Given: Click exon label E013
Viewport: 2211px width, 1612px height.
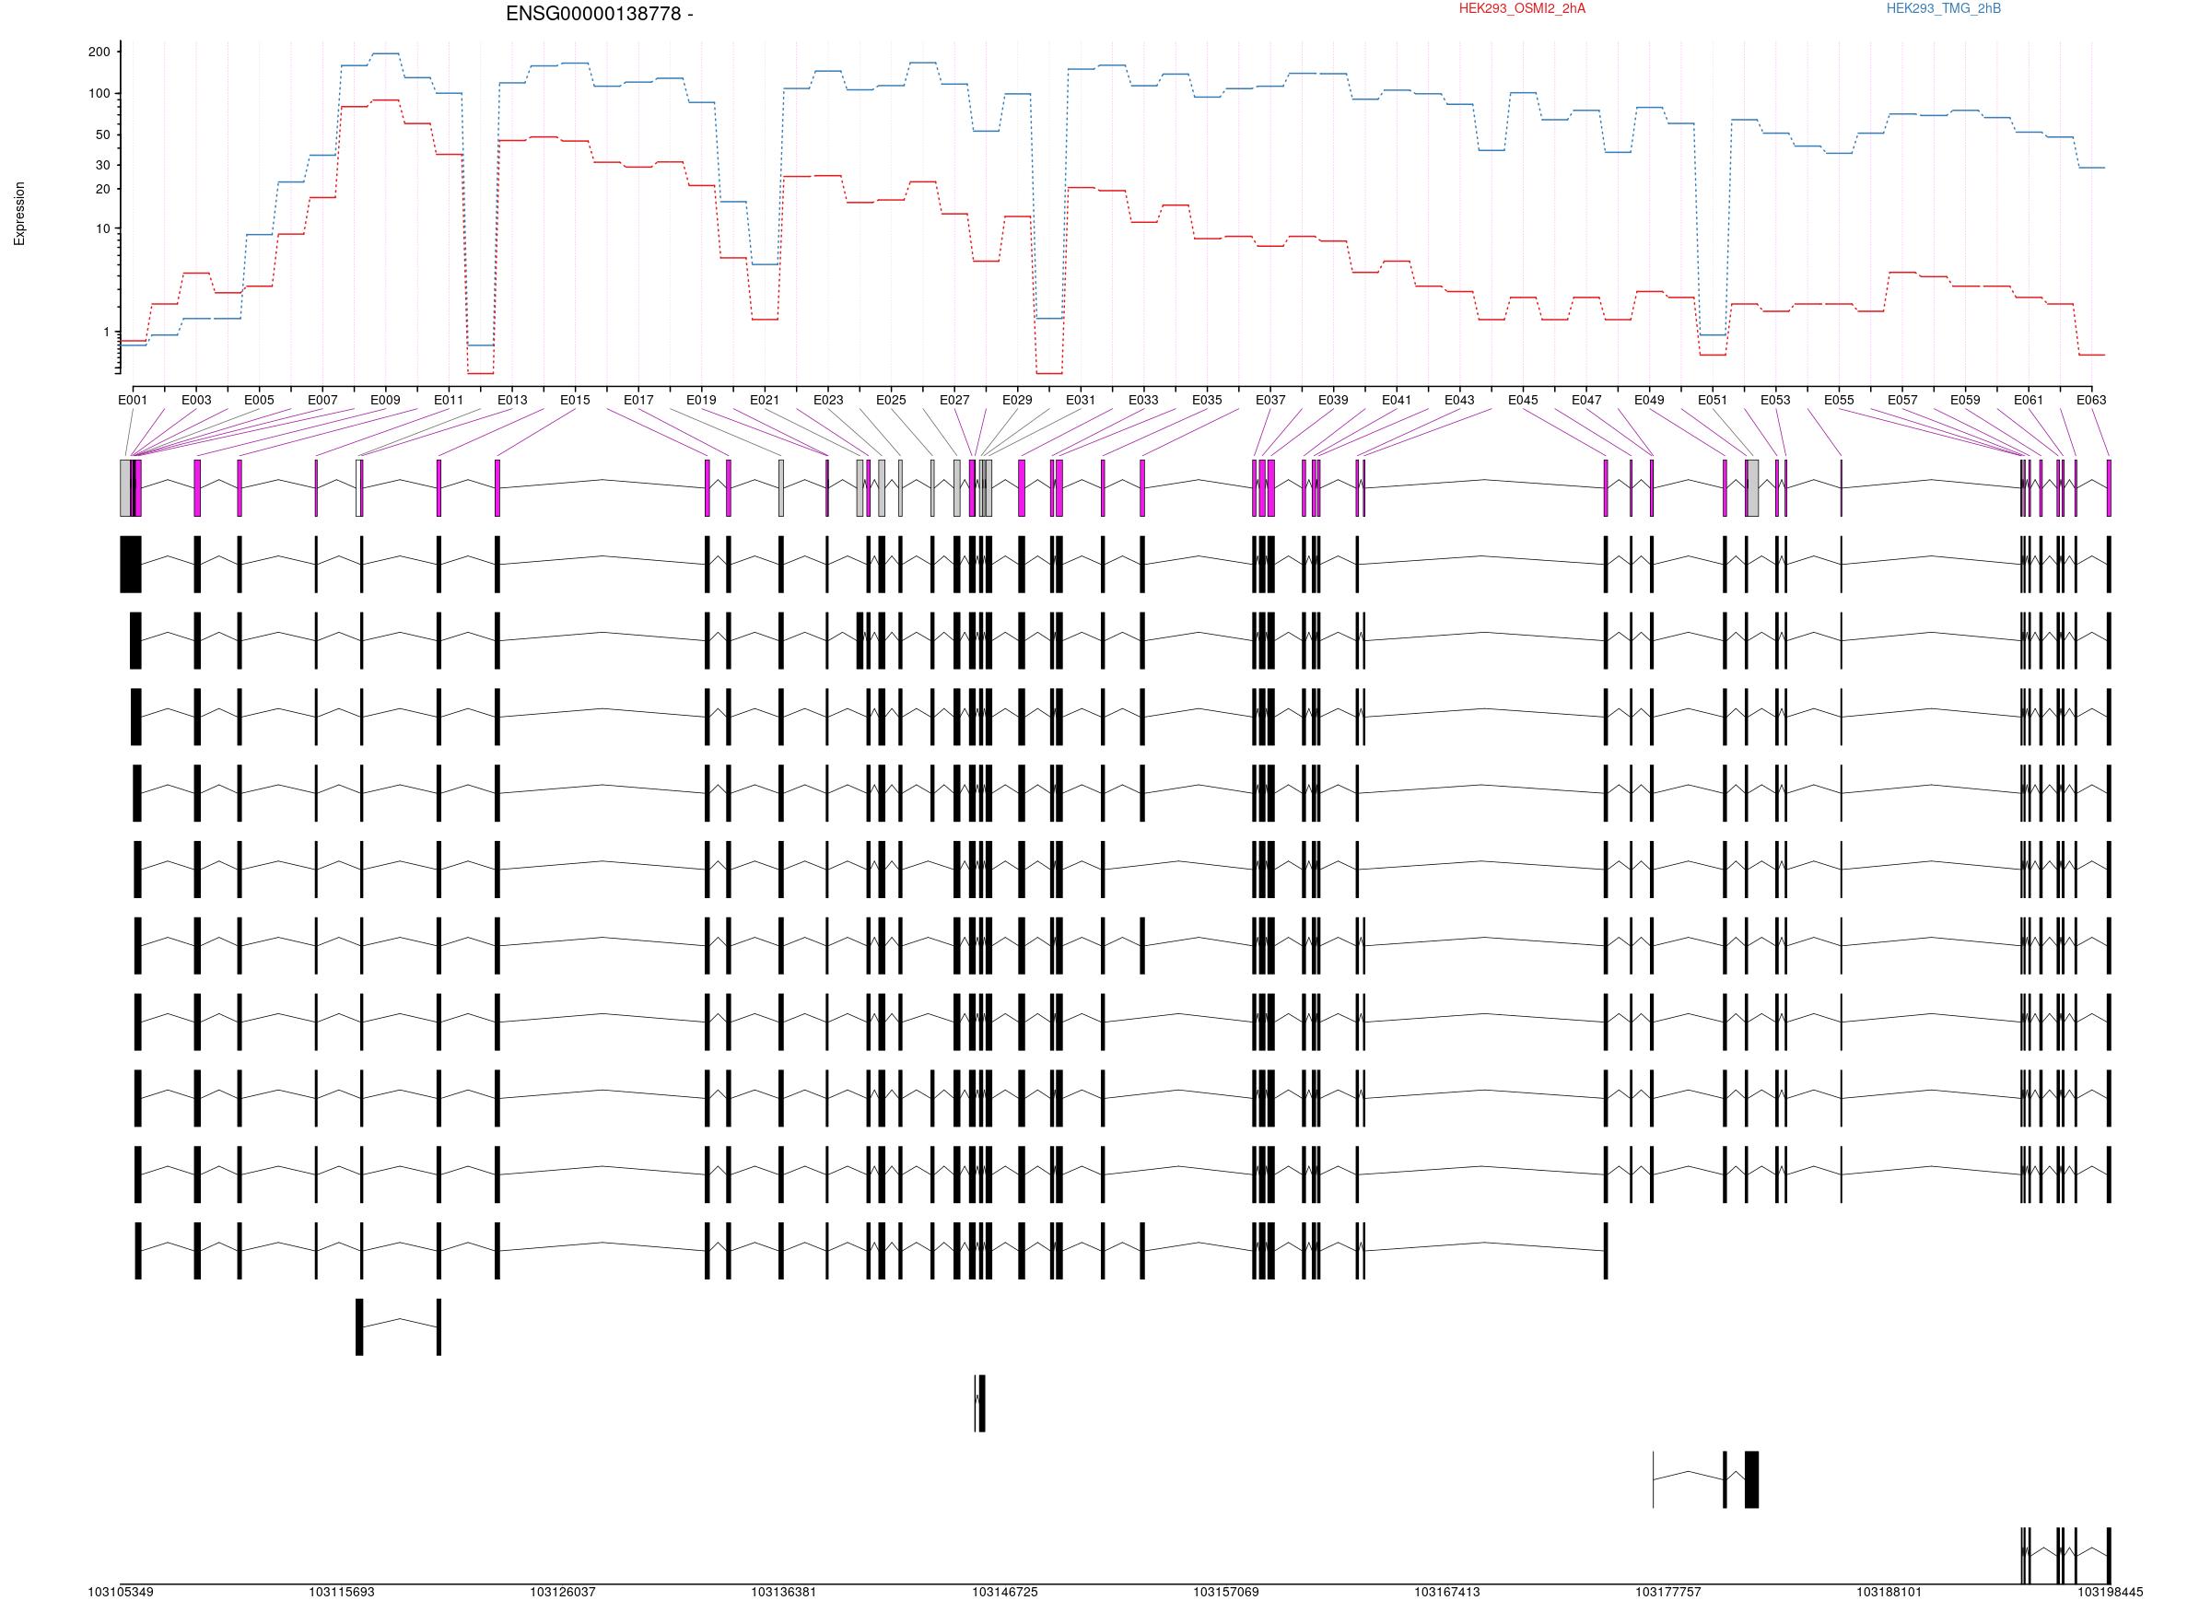Looking at the screenshot, I should [512, 400].
